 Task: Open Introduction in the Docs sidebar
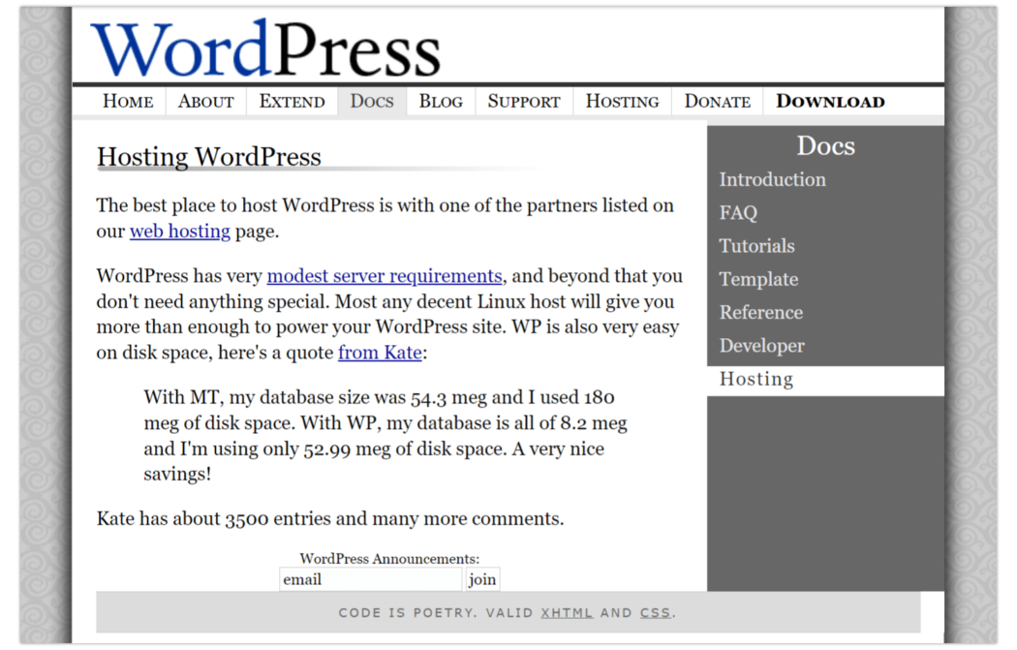[x=772, y=179]
